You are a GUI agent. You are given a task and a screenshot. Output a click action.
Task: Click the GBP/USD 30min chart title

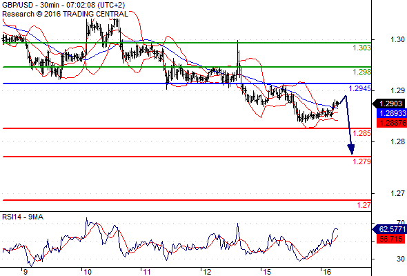coord(63,5)
